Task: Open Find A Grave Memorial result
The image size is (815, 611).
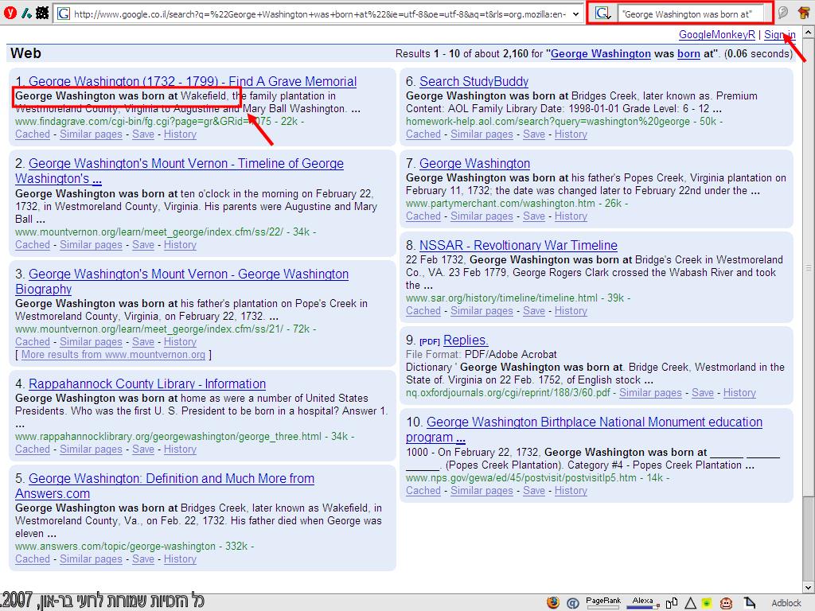Action: click(x=193, y=82)
